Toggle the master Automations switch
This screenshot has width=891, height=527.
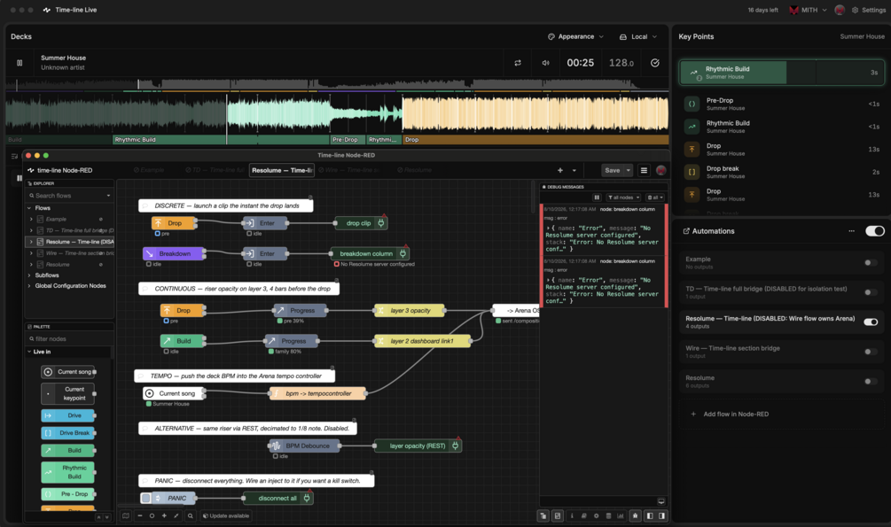click(x=874, y=231)
